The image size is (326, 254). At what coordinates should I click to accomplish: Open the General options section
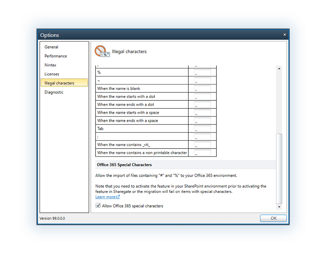point(51,47)
